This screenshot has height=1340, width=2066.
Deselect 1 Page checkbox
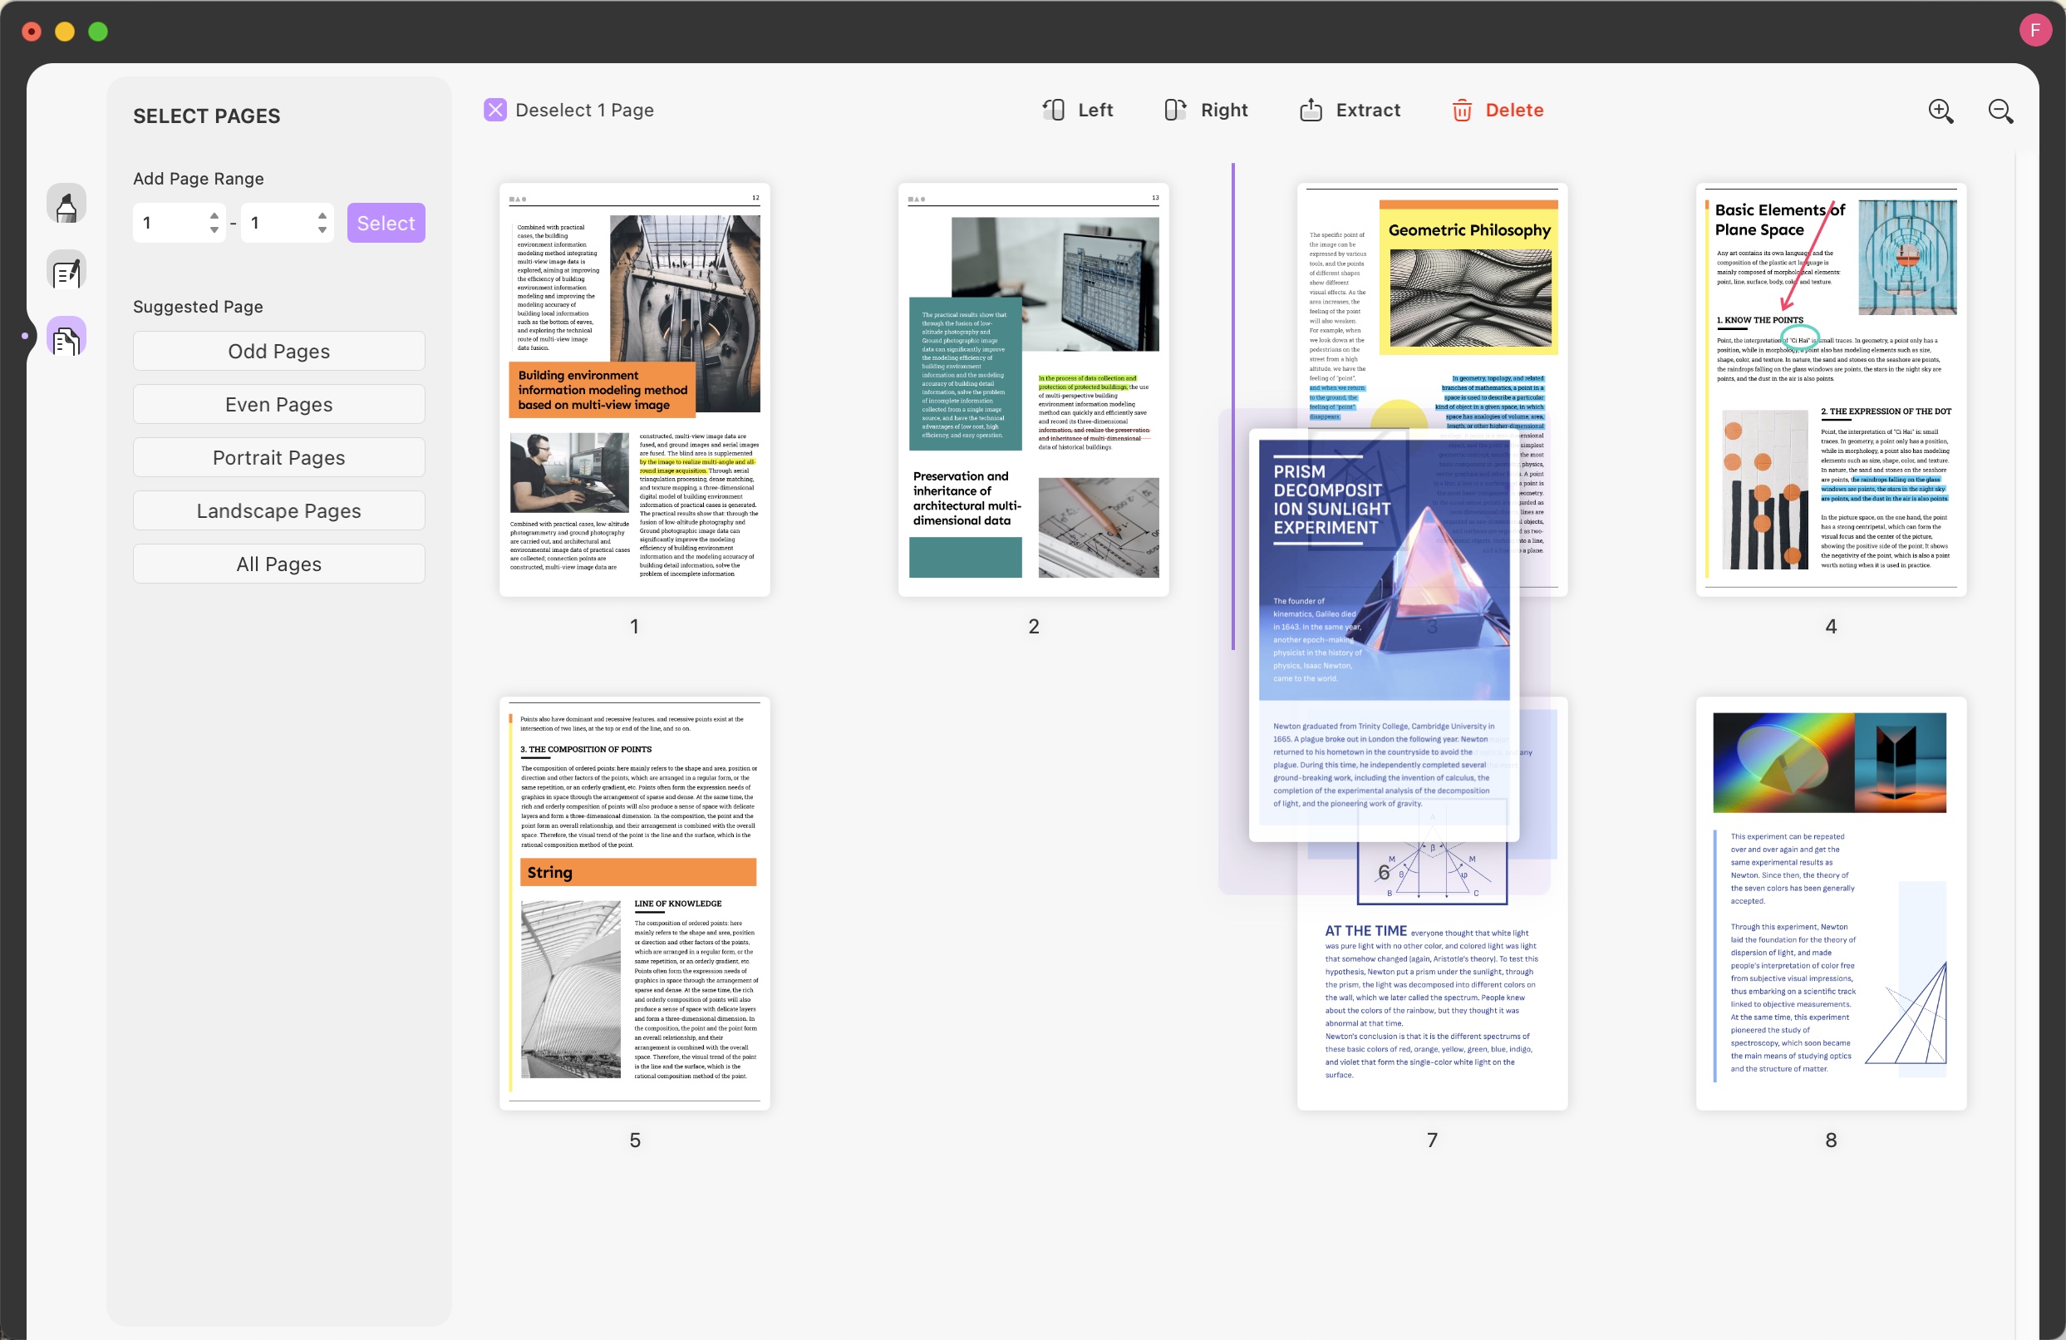click(x=494, y=111)
